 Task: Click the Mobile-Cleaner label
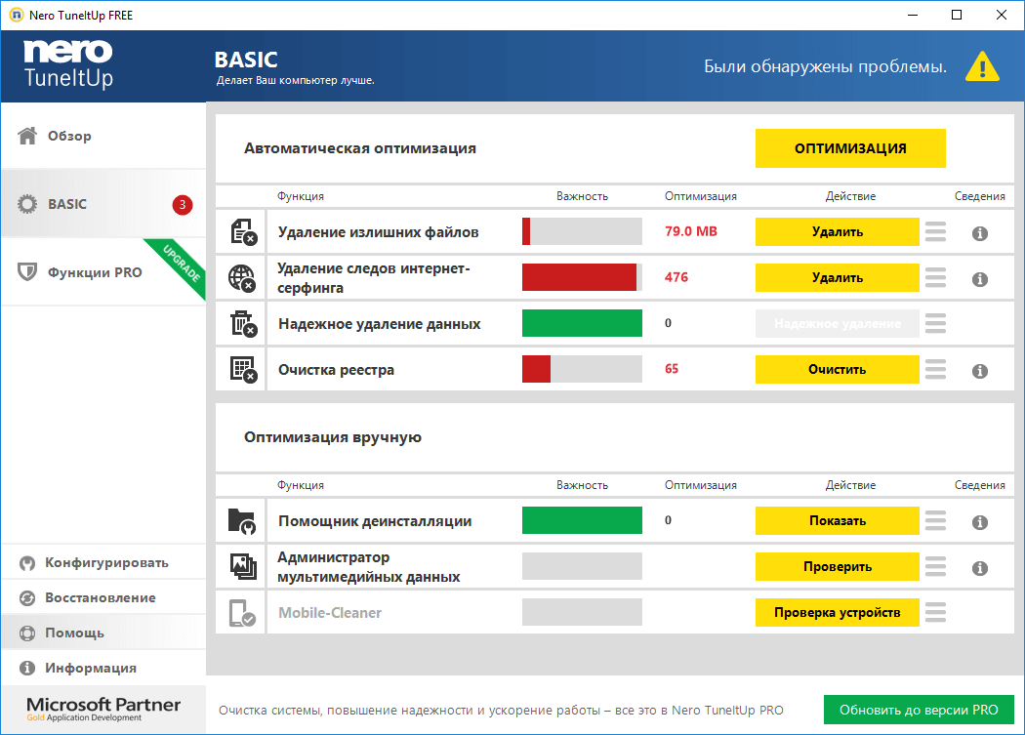pyautogui.click(x=330, y=613)
